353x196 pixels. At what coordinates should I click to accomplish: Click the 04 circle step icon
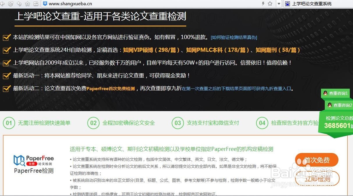click(262, 123)
